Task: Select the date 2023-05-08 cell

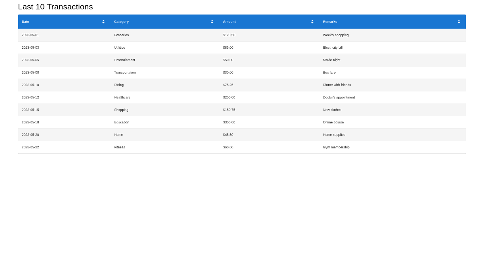Action: tap(30, 73)
